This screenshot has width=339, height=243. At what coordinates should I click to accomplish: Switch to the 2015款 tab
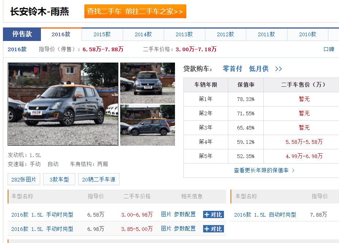tap(102, 34)
